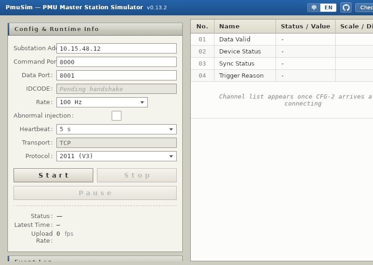The image size is (373, 265).
Task: Edit the Substation Address field 10.15.48.12
Action: coord(117,48)
